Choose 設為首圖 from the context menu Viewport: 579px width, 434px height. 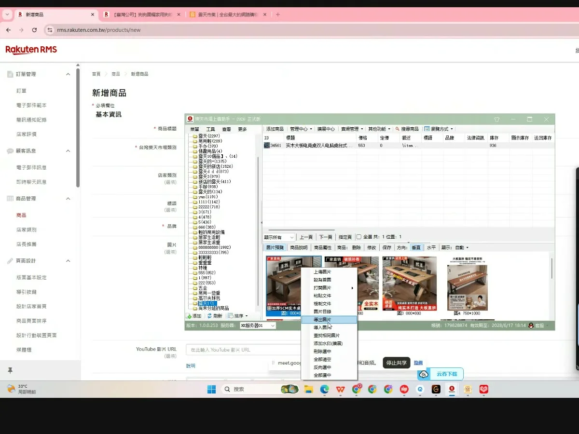329,280
